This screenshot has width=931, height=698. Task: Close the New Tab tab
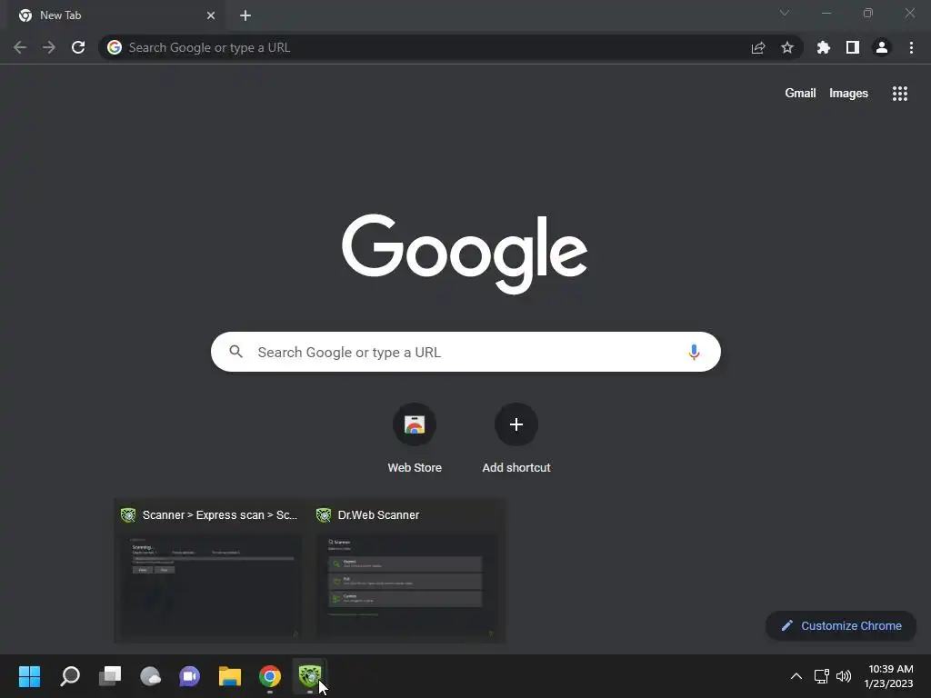click(211, 15)
